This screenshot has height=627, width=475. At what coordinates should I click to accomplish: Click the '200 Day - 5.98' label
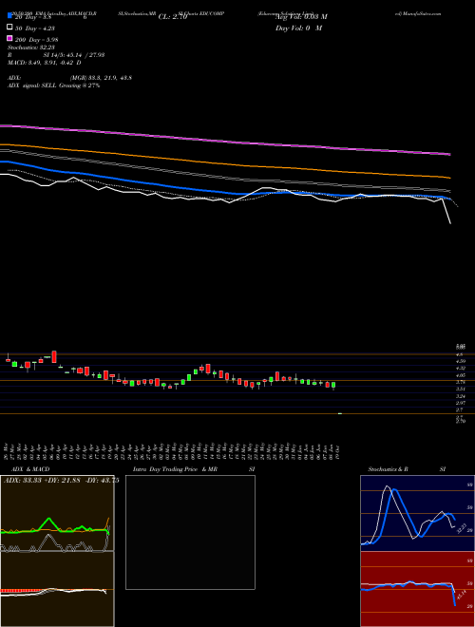pos(37,40)
